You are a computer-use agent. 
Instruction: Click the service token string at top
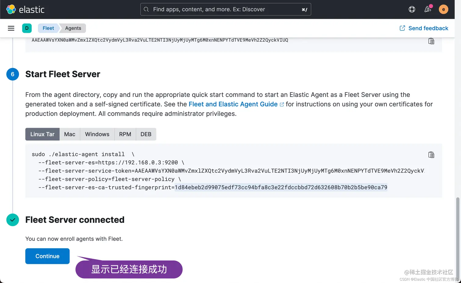pyautogui.click(x=160, y=40)
